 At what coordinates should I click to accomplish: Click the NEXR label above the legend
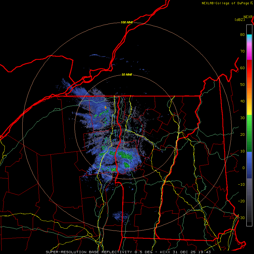[248, 17]
